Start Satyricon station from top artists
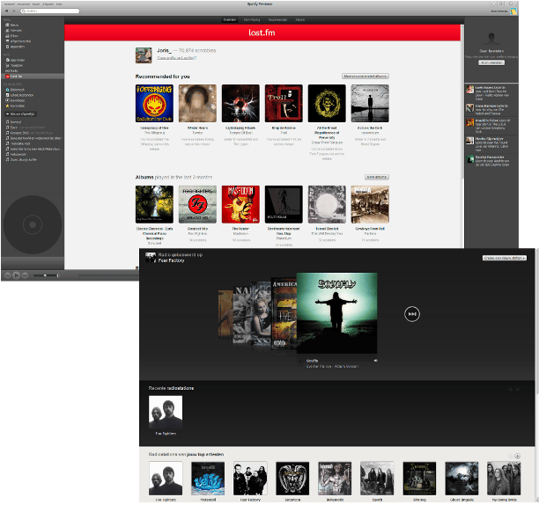The width and height of the screenshot is (539, 505). tap(292, 479)
